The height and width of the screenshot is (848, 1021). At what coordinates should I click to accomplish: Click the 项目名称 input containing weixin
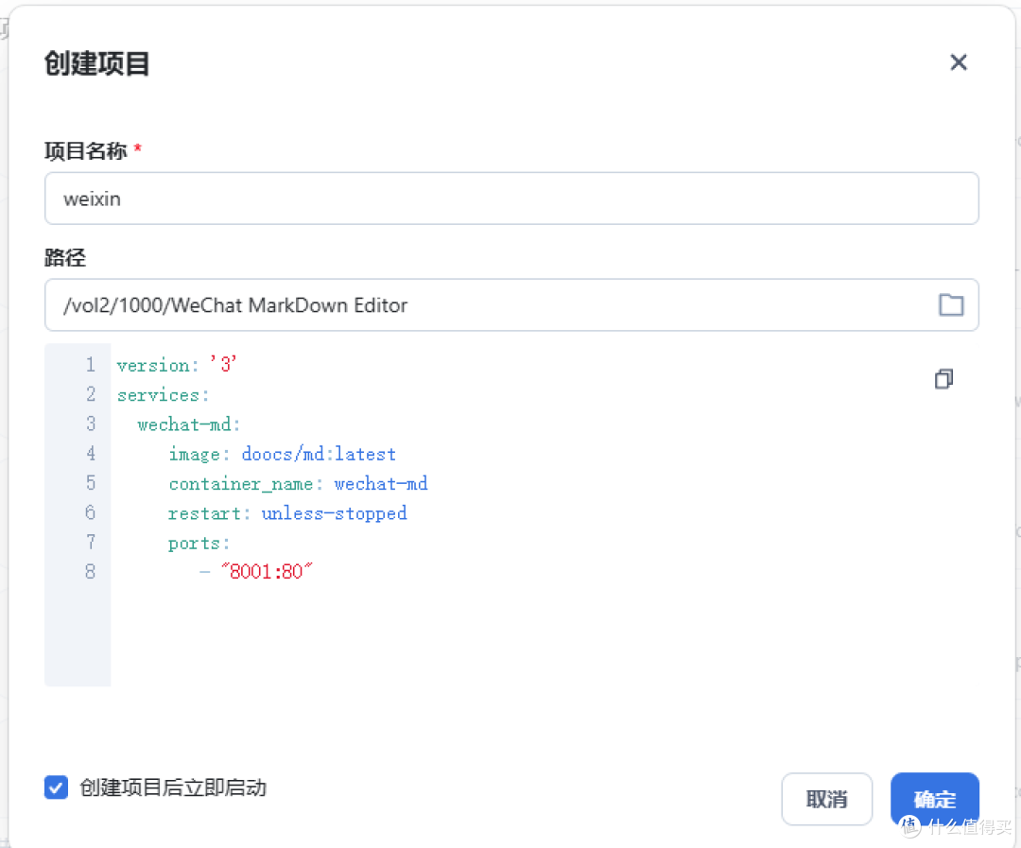coord(511,199)
